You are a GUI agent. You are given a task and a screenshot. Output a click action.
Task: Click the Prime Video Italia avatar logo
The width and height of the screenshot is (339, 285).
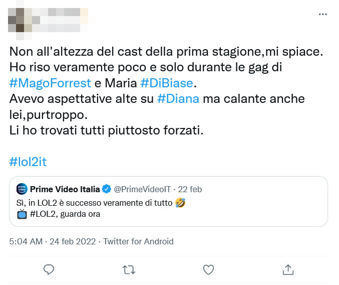(x=21, y=189)
